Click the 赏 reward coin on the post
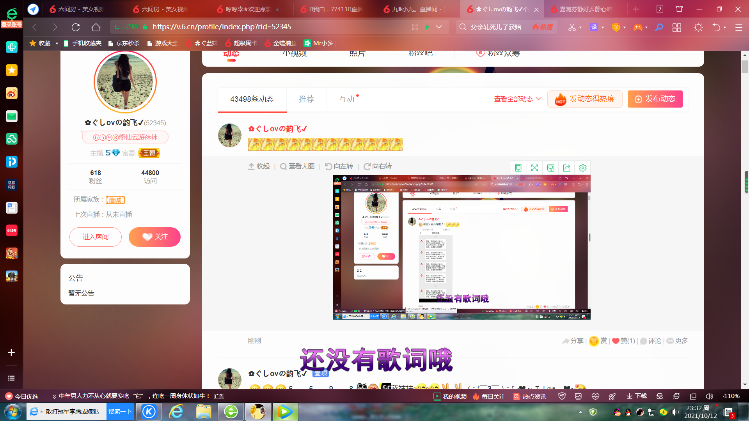This screenshot has width=749, height=421. click(x=598, y=341)
